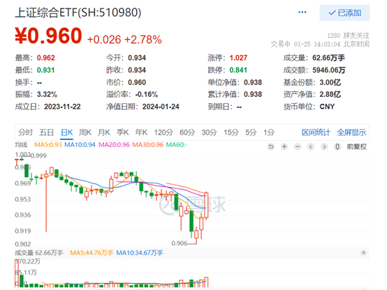The height and width of the screenshot is (290, 387).
Task: Select the 月K chart tab
Action: pos(104,132)
